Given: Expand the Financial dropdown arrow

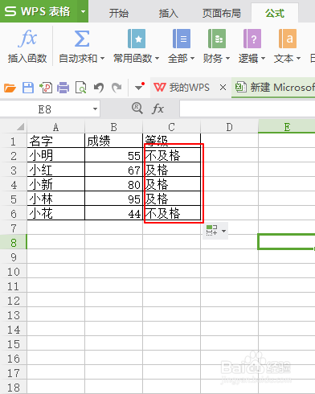Looking at the screenshot, I should 227,58.
